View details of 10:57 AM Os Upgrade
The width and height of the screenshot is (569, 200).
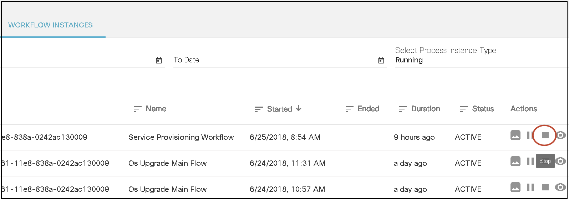pos(560,187)
